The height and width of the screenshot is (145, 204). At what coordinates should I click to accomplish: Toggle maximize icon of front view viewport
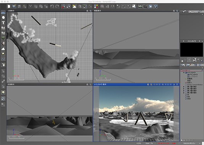pyautogui.click(x=91, y=84)
